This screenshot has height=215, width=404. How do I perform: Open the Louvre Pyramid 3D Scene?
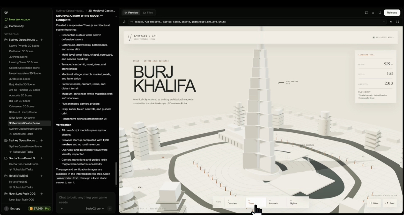pos(24,46)
